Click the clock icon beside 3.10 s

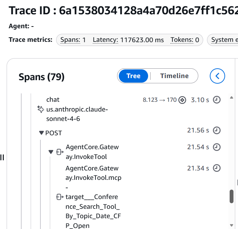pyautogui.click(x=217, y=100)
